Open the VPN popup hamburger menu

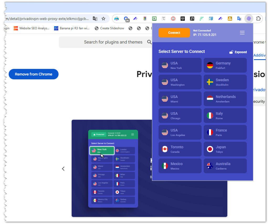[242, 33]
